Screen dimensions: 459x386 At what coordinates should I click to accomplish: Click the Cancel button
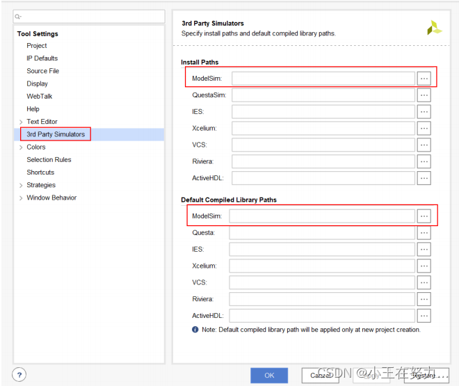320,375
